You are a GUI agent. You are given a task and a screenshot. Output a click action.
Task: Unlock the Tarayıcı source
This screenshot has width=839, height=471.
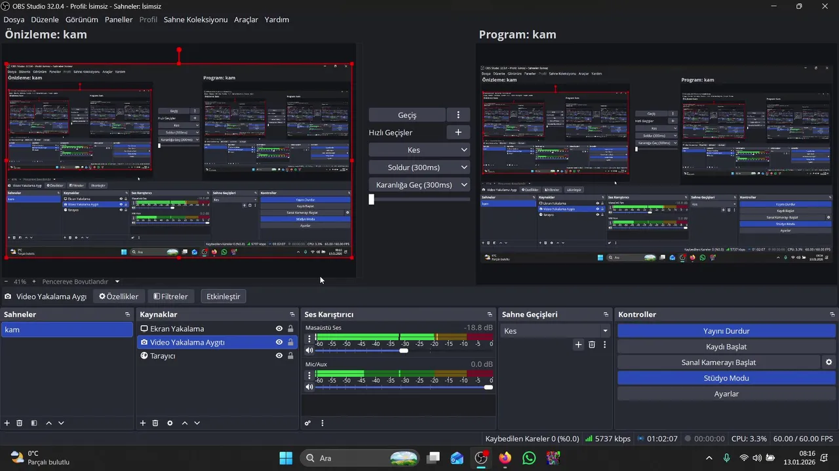click(290, 356)
